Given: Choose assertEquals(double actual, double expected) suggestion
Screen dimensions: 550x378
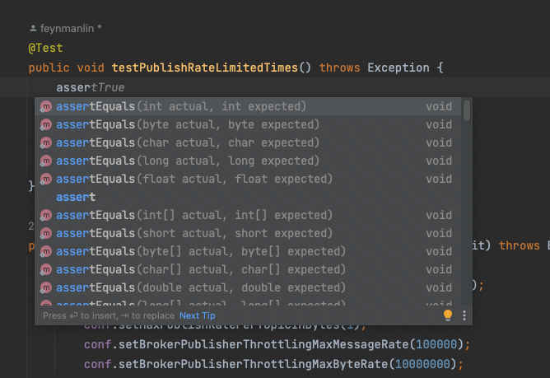Looking at the screenshot, I should 248,287.
